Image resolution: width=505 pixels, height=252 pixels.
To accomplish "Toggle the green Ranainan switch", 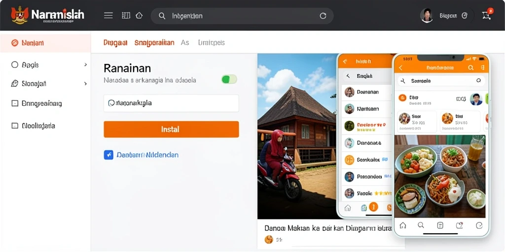I will pos(229,79).
